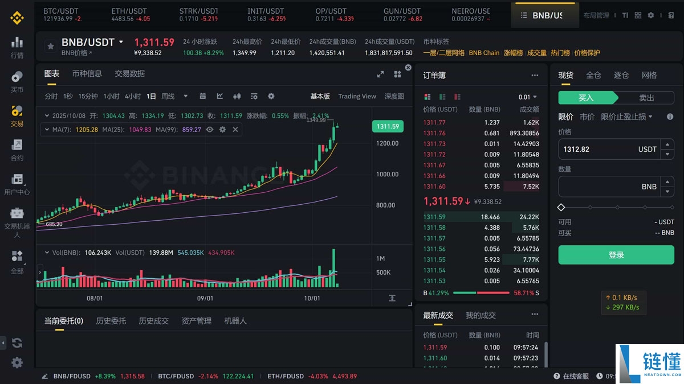Switch to the 交易数据 trading data tab
684x384 pixels.
(129, 73)
